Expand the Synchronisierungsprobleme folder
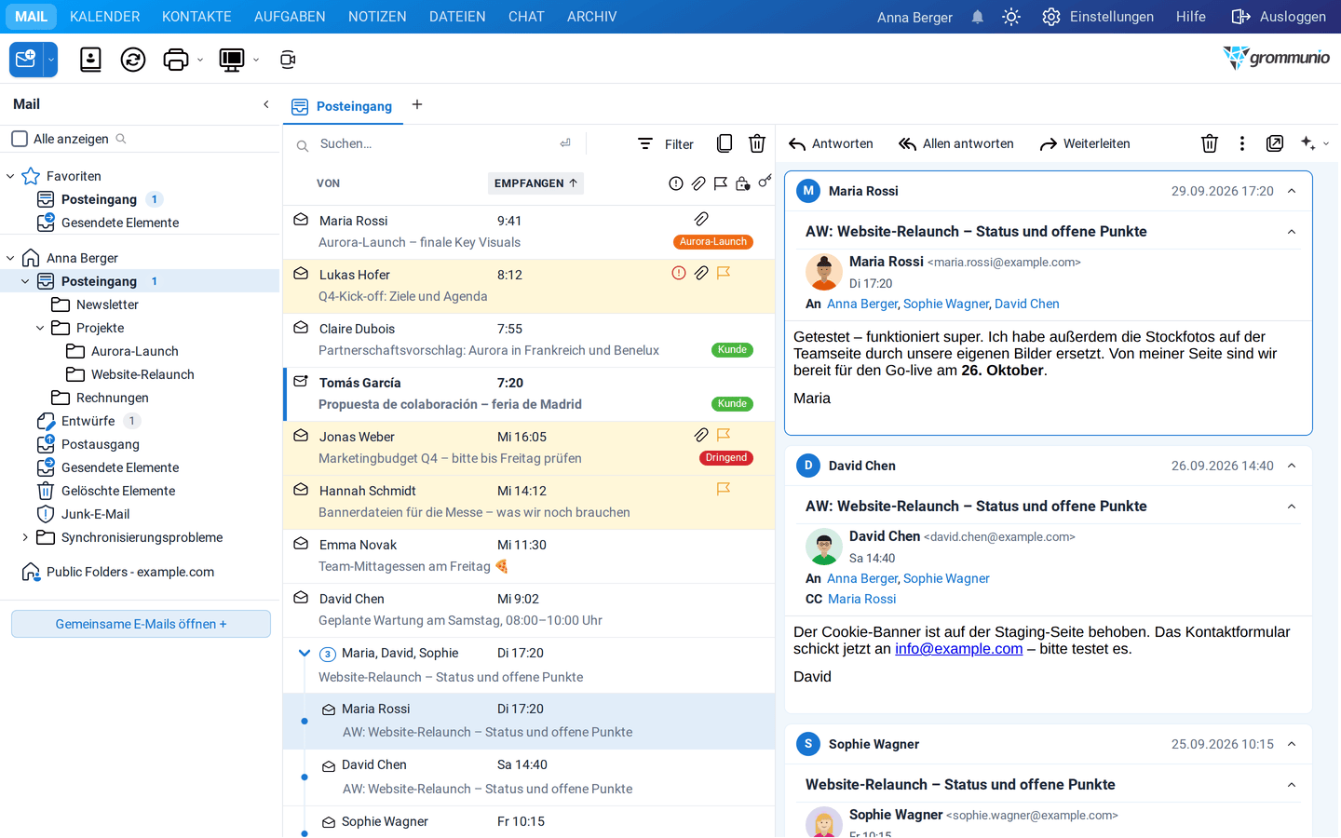1341x838 pixels. (x=25, y=537)
